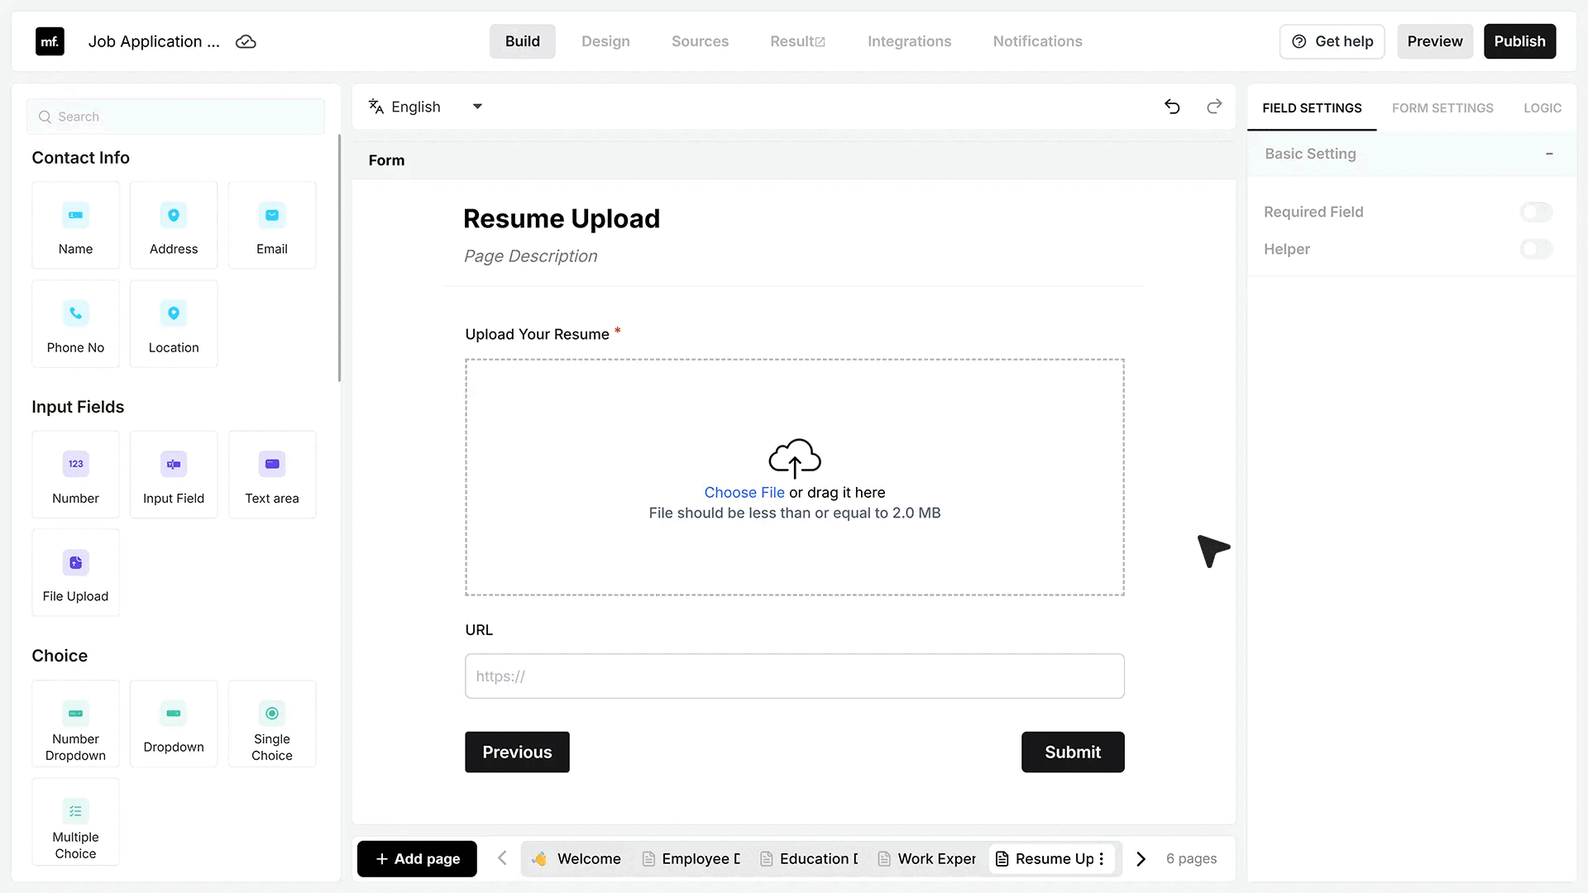
Task: Add the Phone No field element
Action: tap(75, 323)
